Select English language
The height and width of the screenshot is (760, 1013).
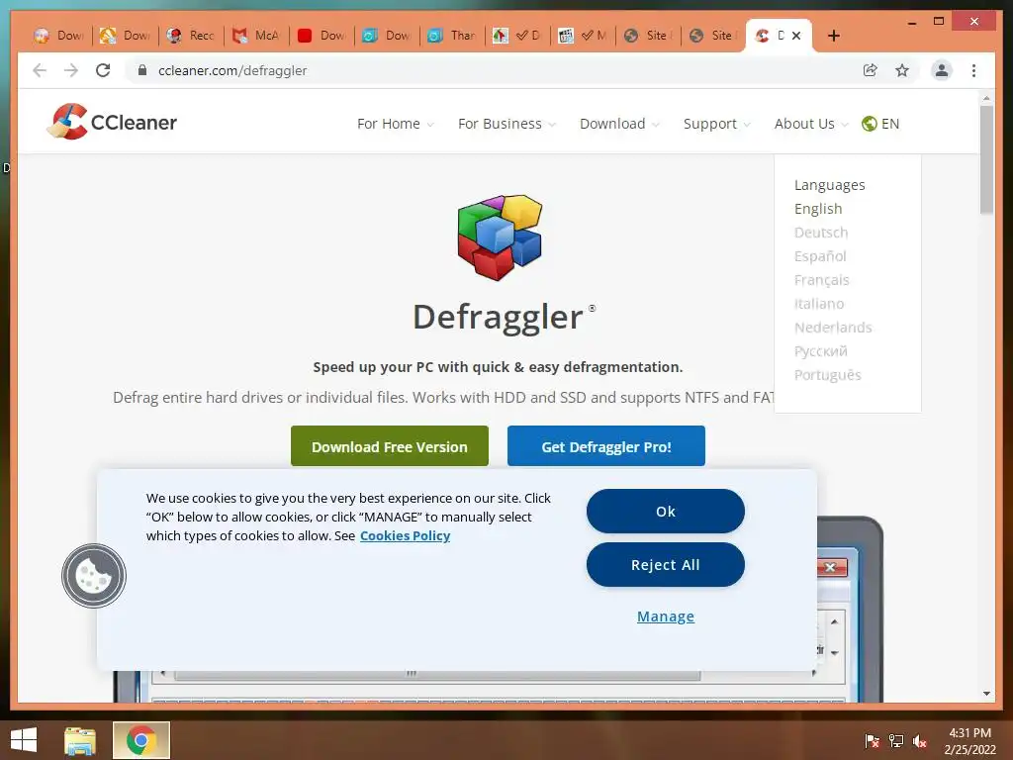[818, 209]
